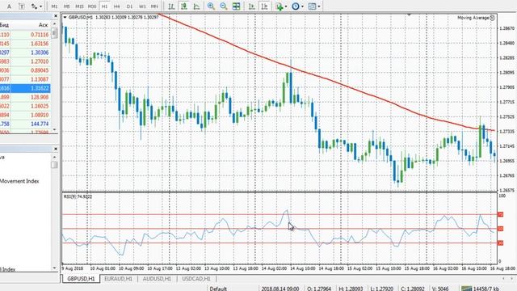Switch chart to MN timeframe
This screenshot has height=291, width=517.
(x=154, y=6)
